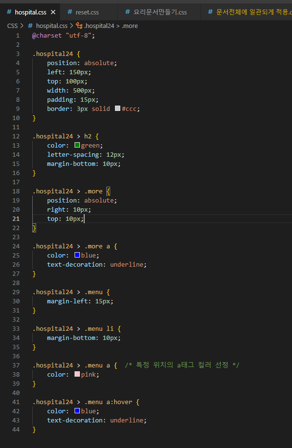Click 'text-decoration: underline' on line 43
The height and width of the screenshot is (448, 292).
point(95,421)
